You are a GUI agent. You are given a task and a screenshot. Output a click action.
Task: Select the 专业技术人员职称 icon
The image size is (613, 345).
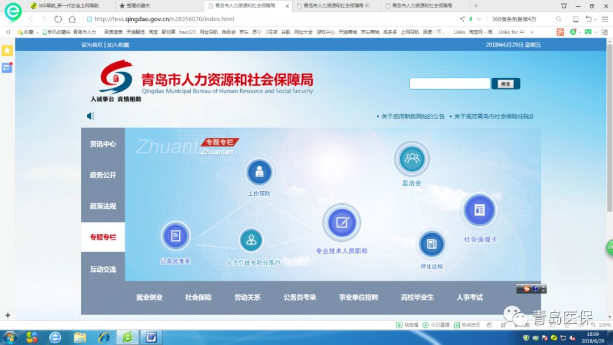342,222
